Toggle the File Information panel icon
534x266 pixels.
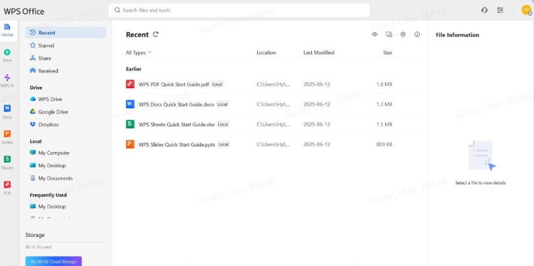coord(417,34)
